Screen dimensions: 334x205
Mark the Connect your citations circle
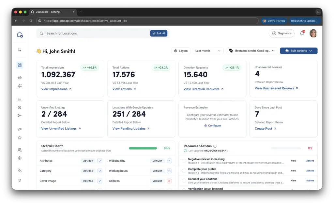(x=184, y=180)
